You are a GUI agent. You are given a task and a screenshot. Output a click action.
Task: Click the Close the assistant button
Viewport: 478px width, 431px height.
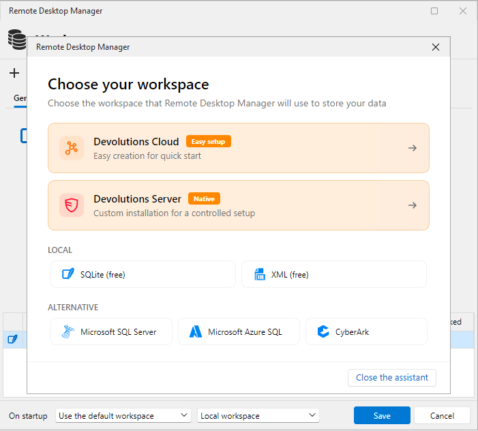click(391, 378)
